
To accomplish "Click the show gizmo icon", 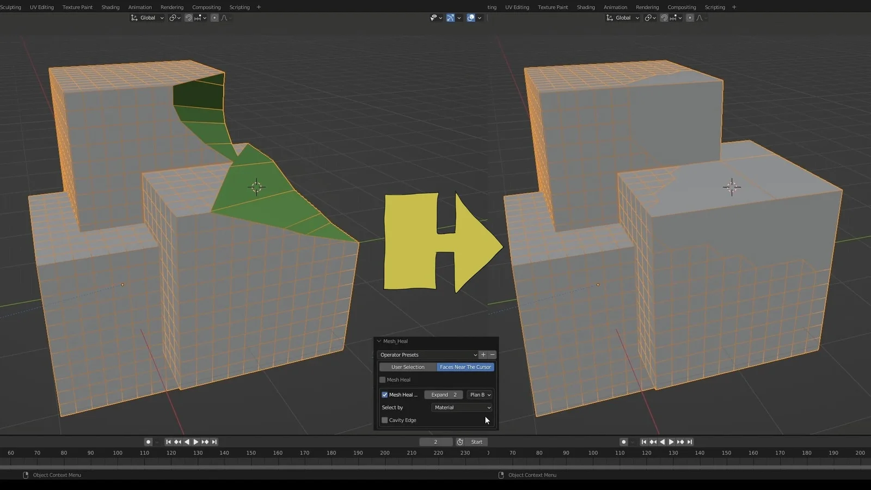I will coord(450,17).
